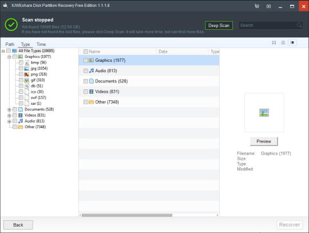This screenshot has height=233, width=309.
Task: Collapse the Graphics tree node
Action: [x=9, y=57]
